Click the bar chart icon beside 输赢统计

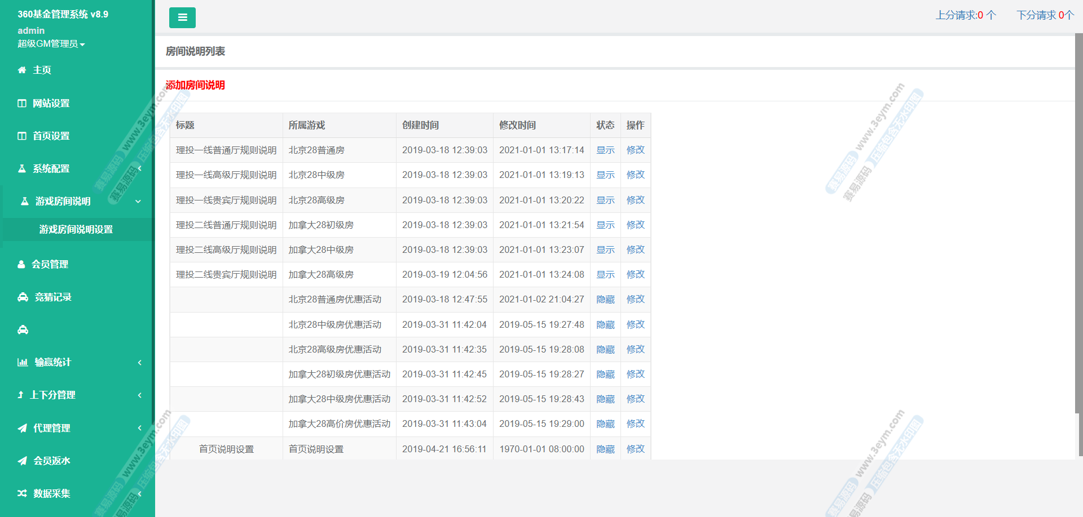coord(23,362)
